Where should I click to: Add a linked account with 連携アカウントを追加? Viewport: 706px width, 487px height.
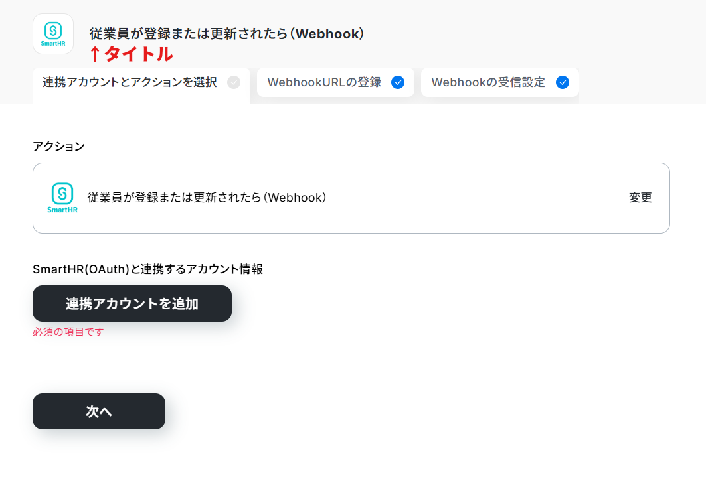coord(132,303)
